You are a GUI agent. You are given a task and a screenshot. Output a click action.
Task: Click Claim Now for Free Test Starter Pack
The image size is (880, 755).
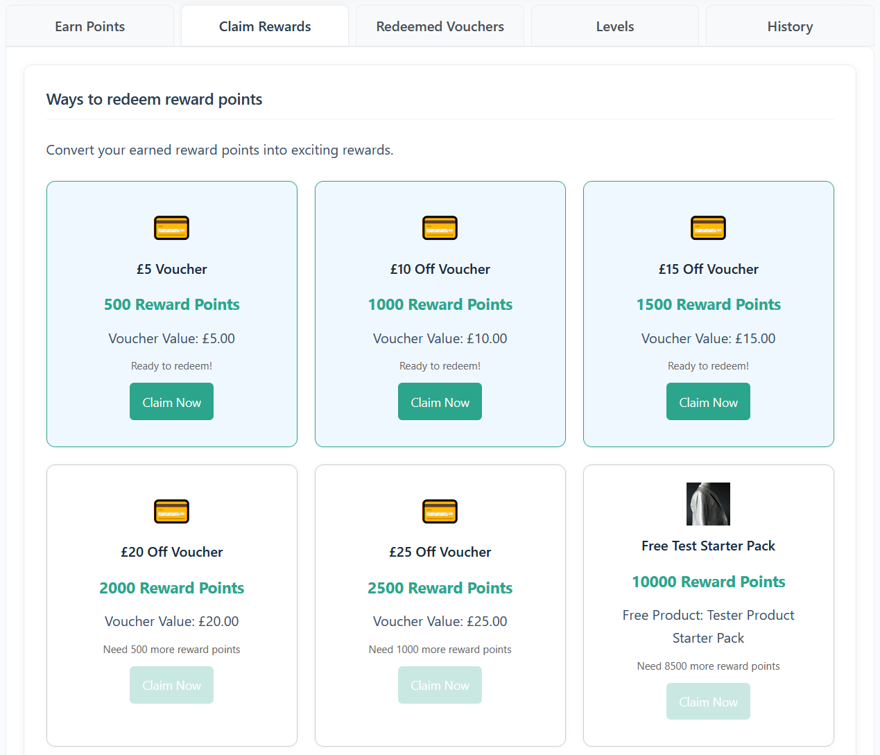[708, 702]
